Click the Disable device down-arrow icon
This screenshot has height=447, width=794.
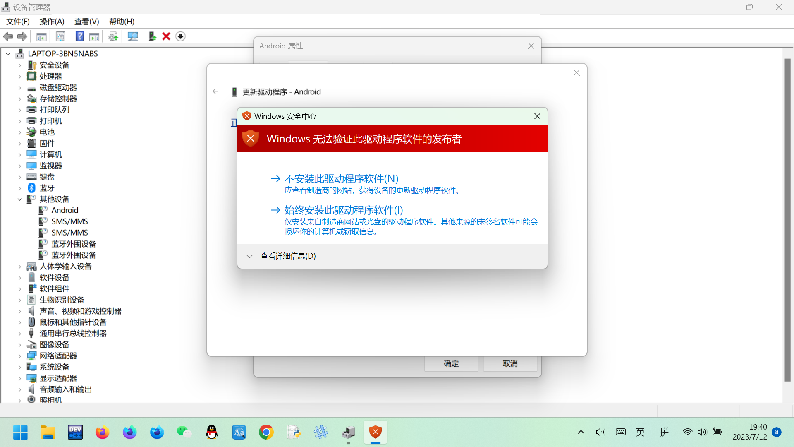pyautogui.click(x=180, y=36)
